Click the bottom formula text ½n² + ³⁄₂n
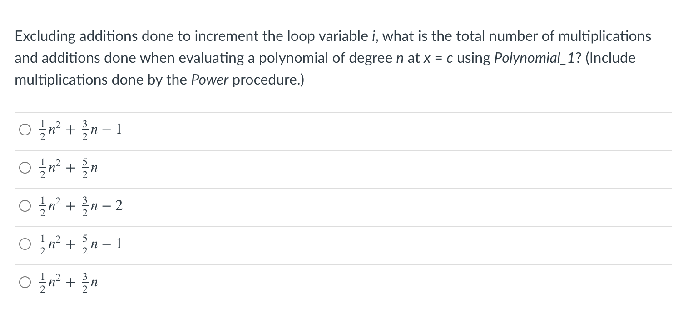 pyautogui.click(x=68, y=283)
